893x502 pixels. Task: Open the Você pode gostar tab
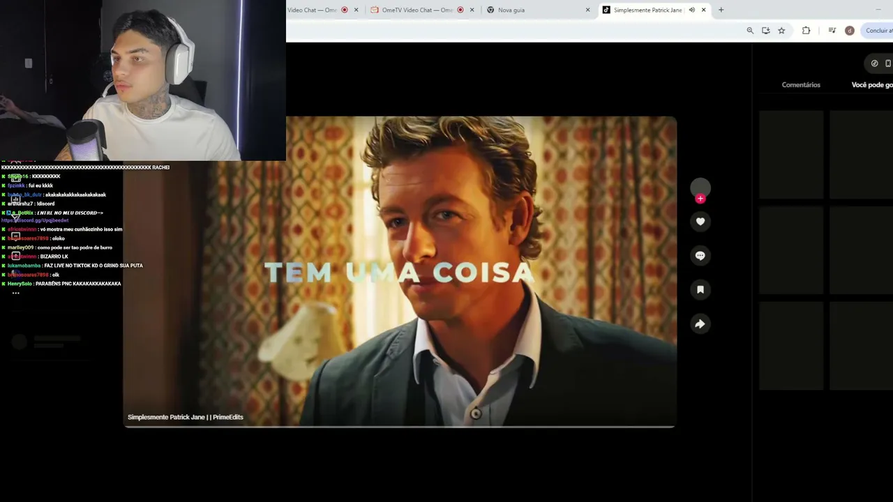(872, 85)
